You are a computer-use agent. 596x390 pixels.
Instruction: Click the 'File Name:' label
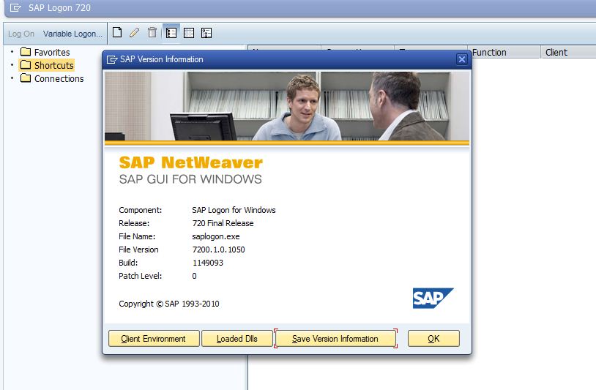pyautogui.click(x=137, y=236)
